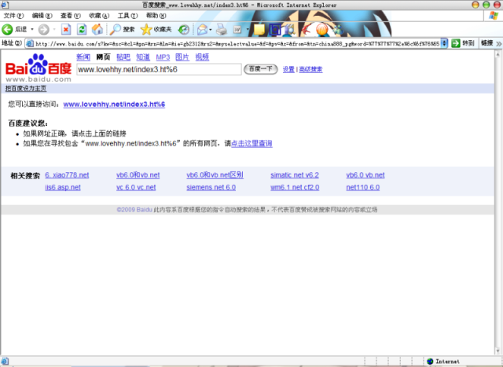Open the Search (搜索) pane button

[122, 30]
